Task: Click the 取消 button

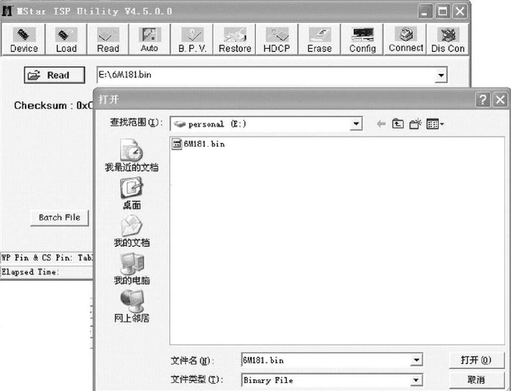Action: coord(476,380)
